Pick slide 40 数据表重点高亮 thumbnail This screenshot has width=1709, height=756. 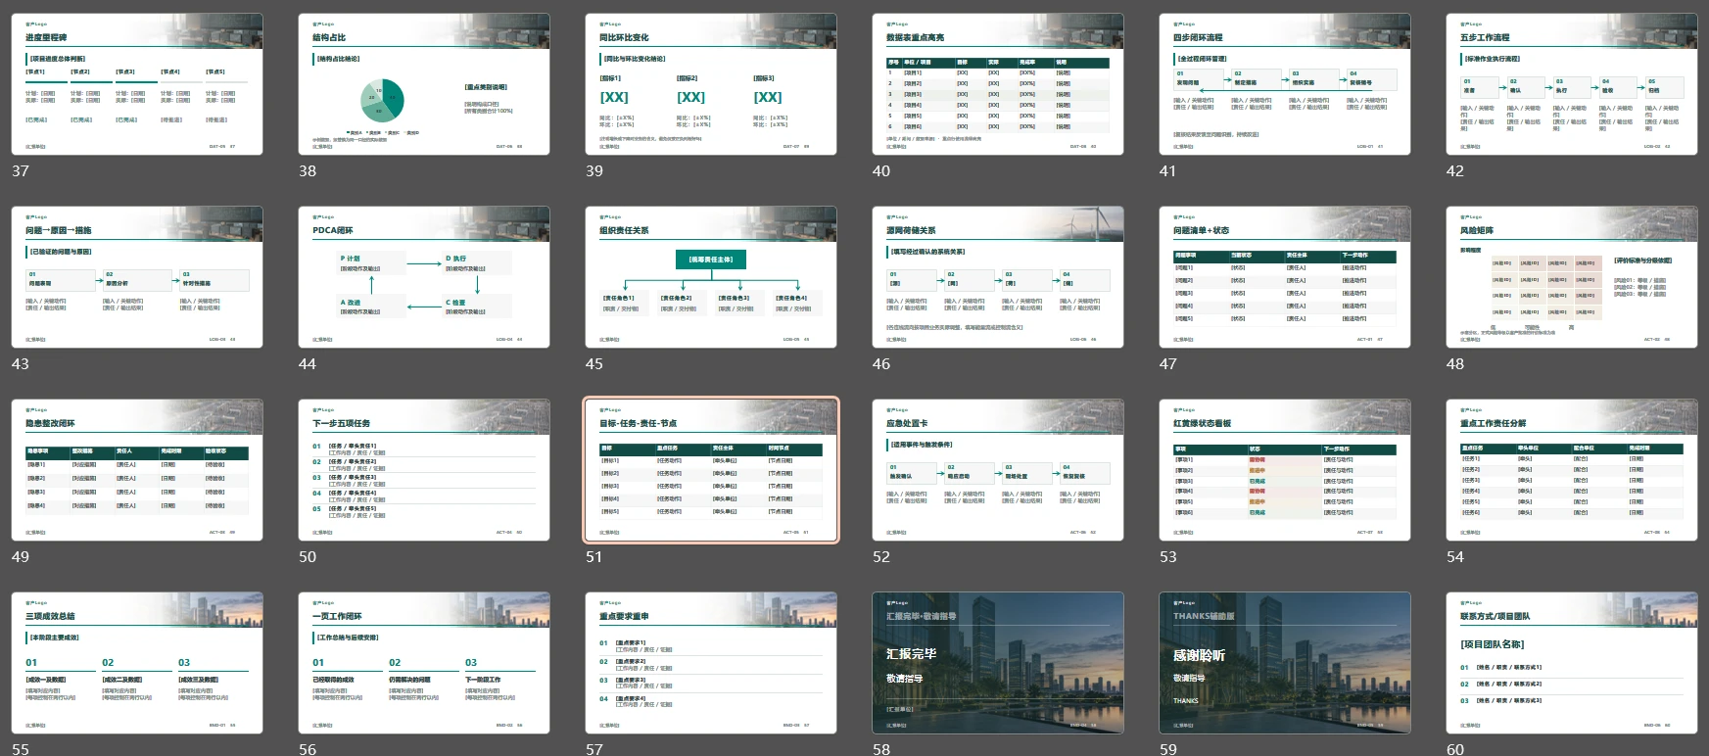pyautogui.click(x=998, y=84)
